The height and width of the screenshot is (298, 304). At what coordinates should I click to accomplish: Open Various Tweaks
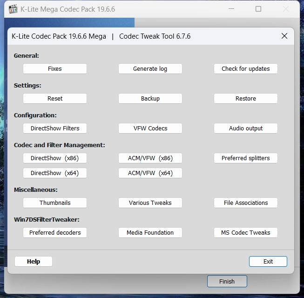(x=150, y=203)
